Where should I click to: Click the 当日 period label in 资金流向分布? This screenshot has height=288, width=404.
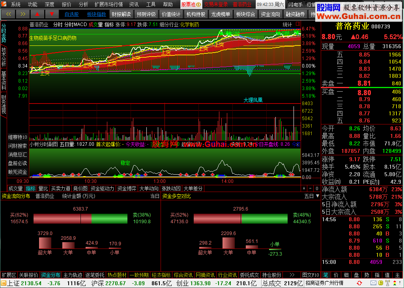coord(155,196)
